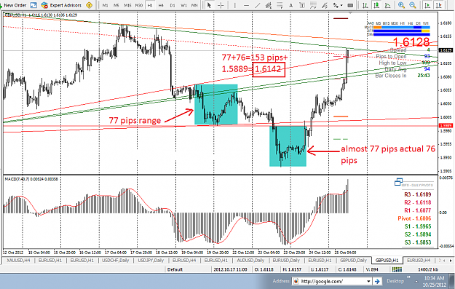Click the connection status bars icon

tap(397, 269)
